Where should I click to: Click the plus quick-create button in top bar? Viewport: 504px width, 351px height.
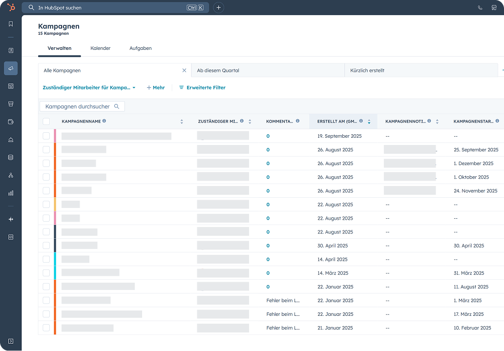tap(218, 8)
